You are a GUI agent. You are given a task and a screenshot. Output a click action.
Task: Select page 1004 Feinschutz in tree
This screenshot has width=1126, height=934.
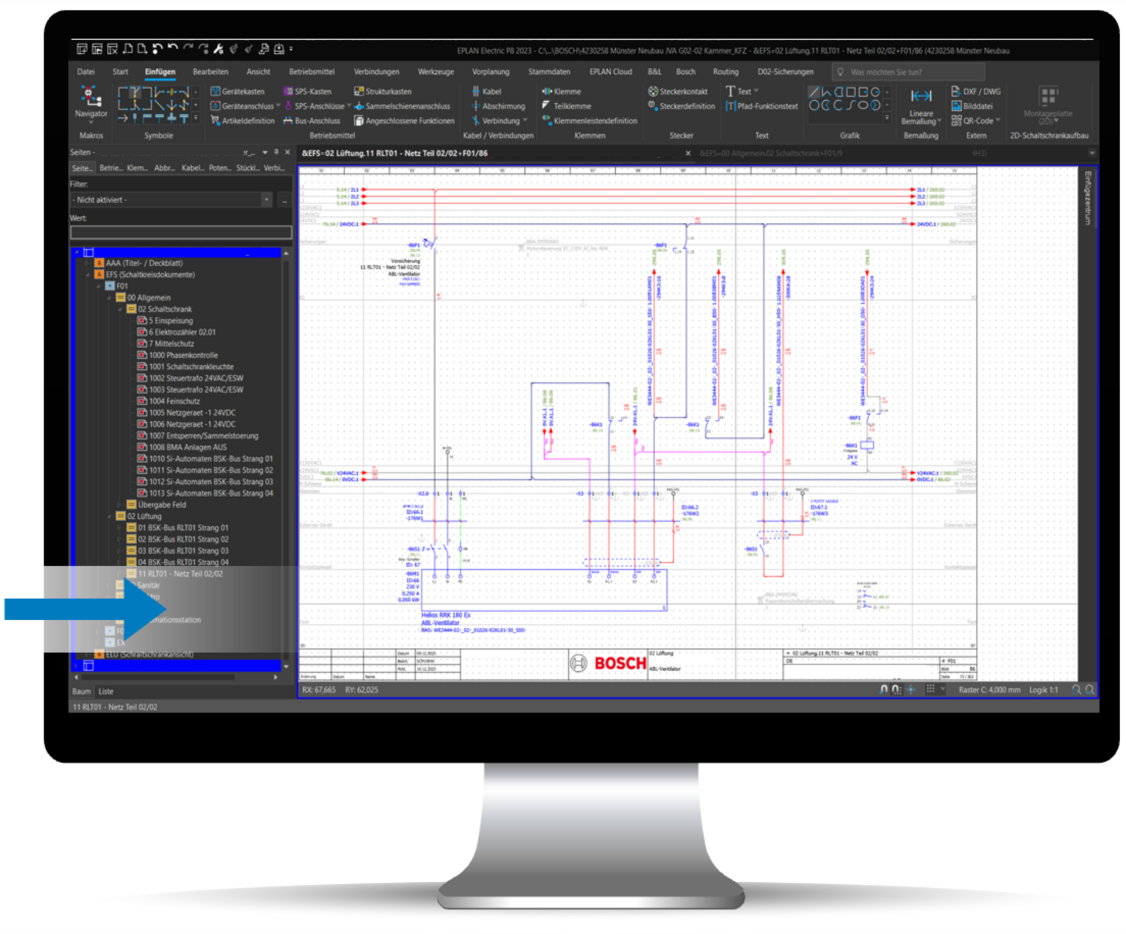click(174, 402)
